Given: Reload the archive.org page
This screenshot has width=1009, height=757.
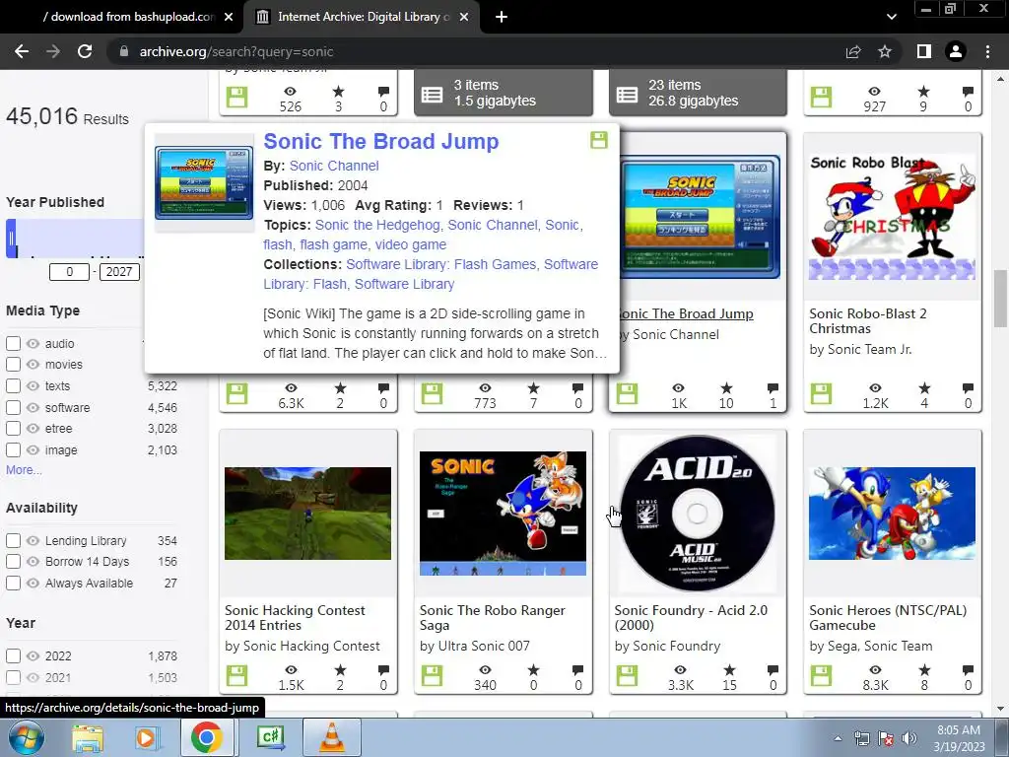Looking at the screenshot, I should (x=85, y=51).
